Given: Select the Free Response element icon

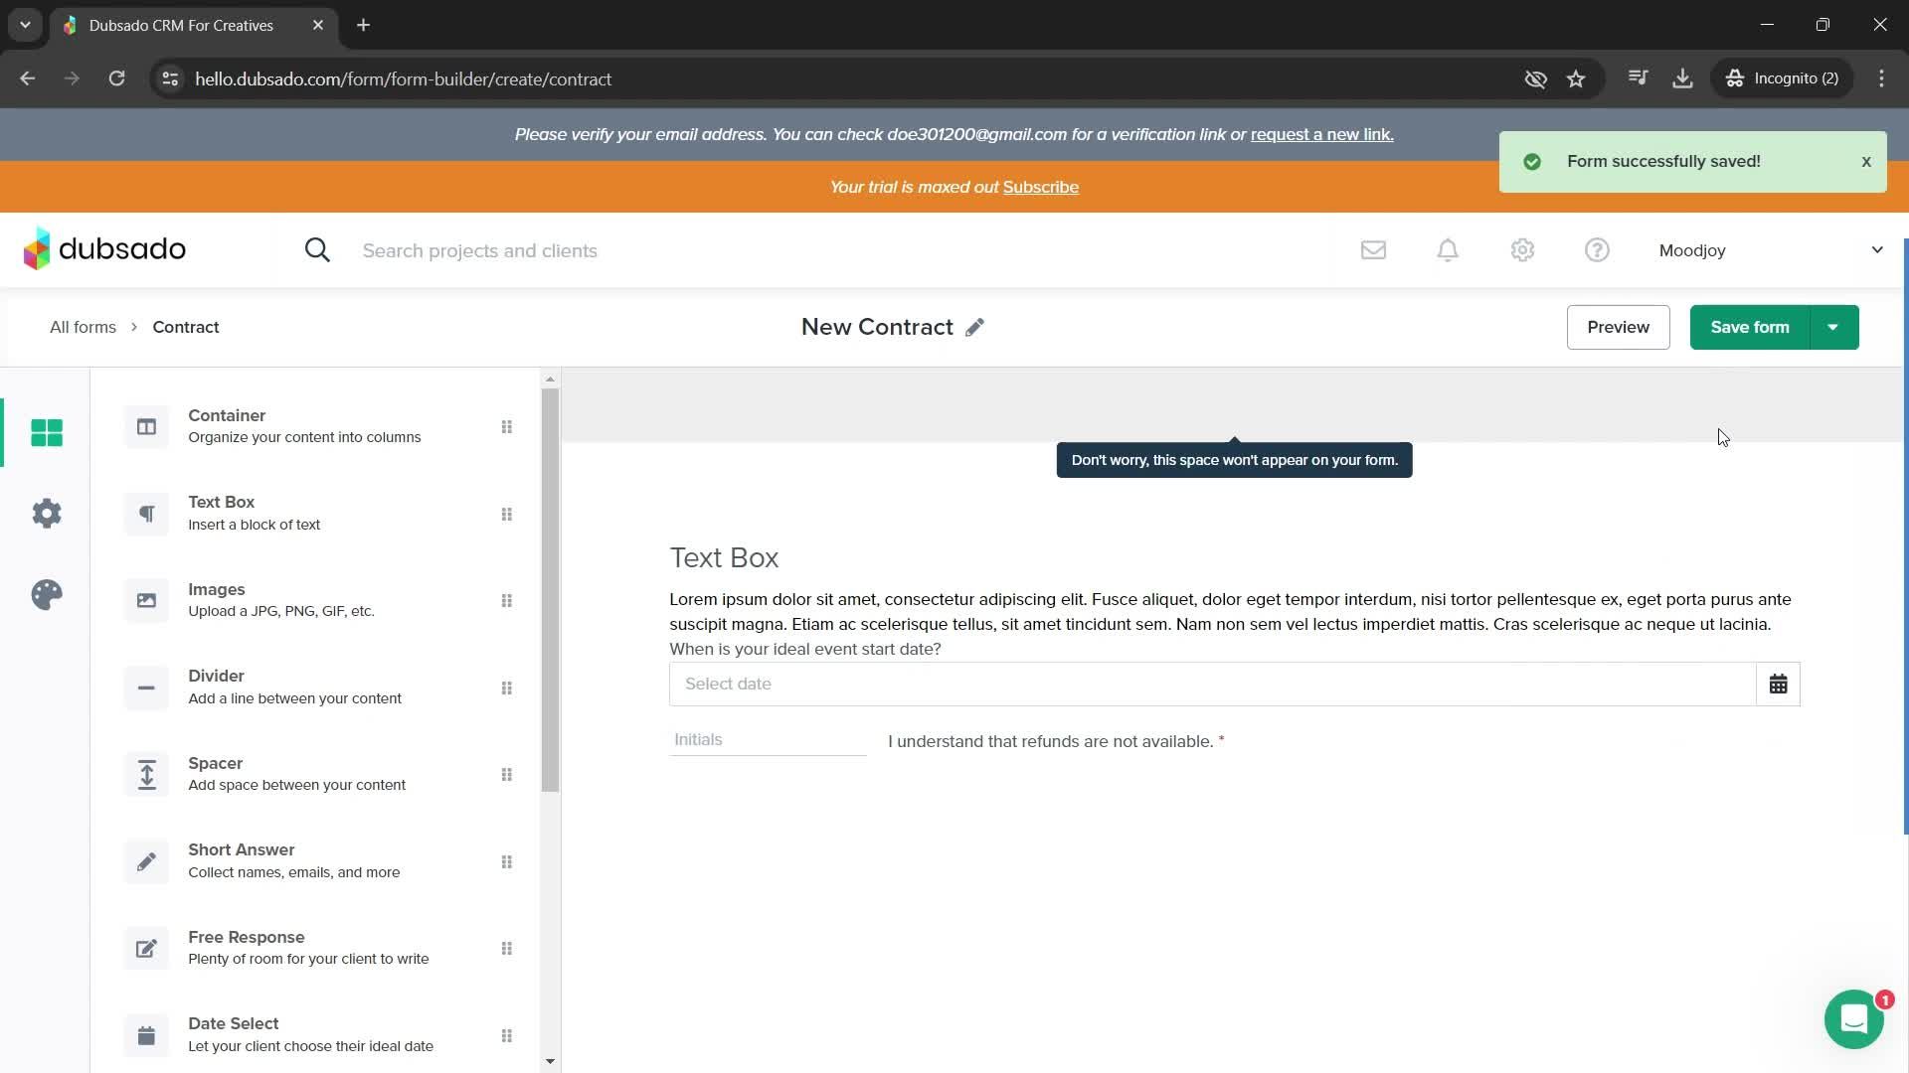Looking at the screenshot, I should pyautogui.click(x=146, y=949).
